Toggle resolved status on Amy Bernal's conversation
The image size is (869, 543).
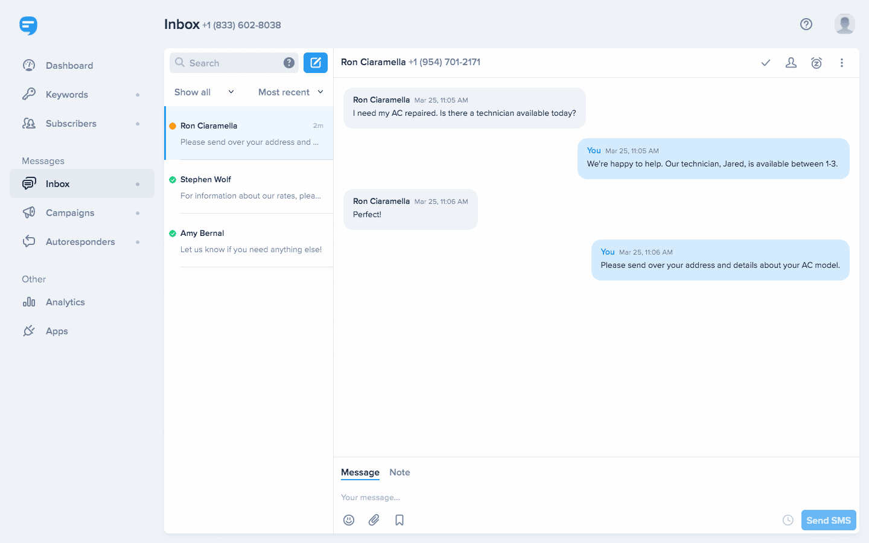[x=172, y=232]
